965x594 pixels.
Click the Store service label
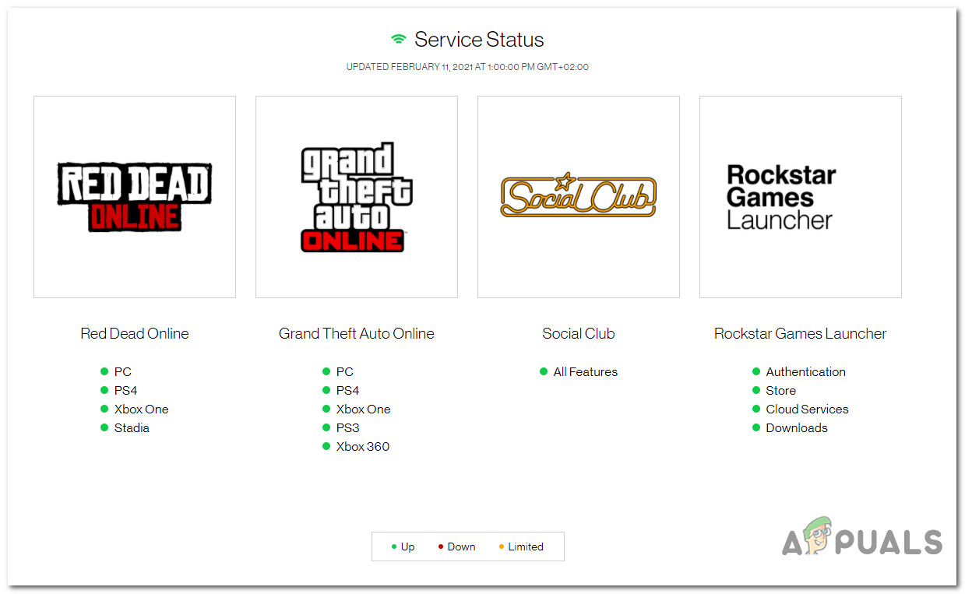(x=781, y=391)
